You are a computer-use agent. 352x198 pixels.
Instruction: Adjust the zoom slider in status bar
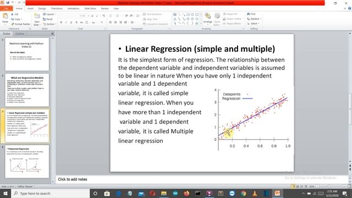click(x=329, y=186)
